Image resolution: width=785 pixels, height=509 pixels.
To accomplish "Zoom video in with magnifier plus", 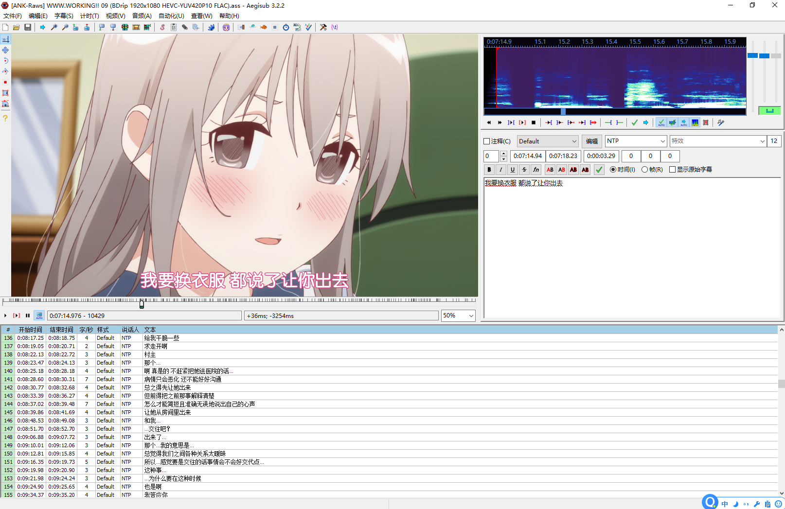I will coord(54,27).
